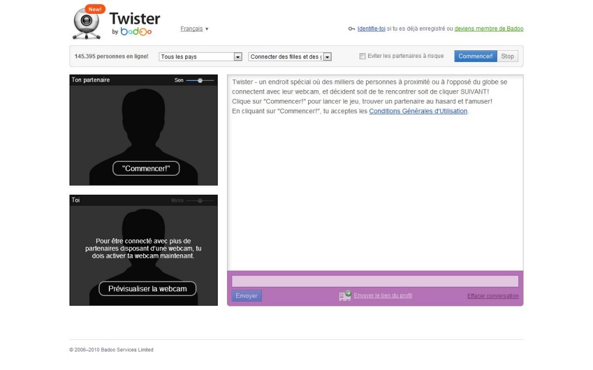Click the Envoyer button
The height and width of the screenshot is (370, 593).
(x=247, y=295)
